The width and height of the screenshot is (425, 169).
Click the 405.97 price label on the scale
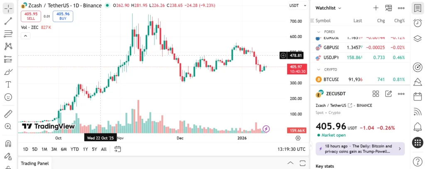pyautogui.click(x=296, y=69)
